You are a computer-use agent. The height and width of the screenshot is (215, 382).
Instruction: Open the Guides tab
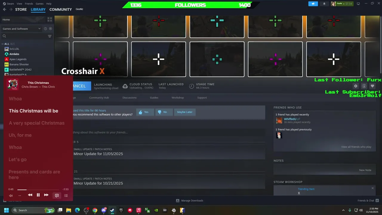[x=154, y=98]
